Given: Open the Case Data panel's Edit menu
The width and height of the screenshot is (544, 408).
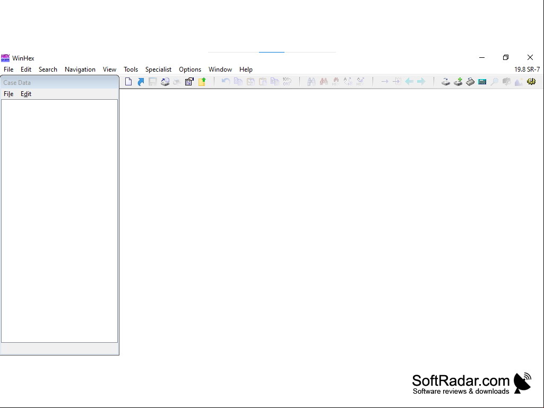Looking at the screenshot, I should pyautogui.click(x=26, y=94).
